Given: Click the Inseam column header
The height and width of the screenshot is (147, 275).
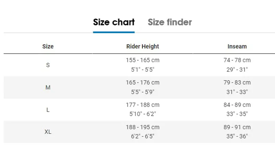Looking at the screenshot, I should (237, 47).
